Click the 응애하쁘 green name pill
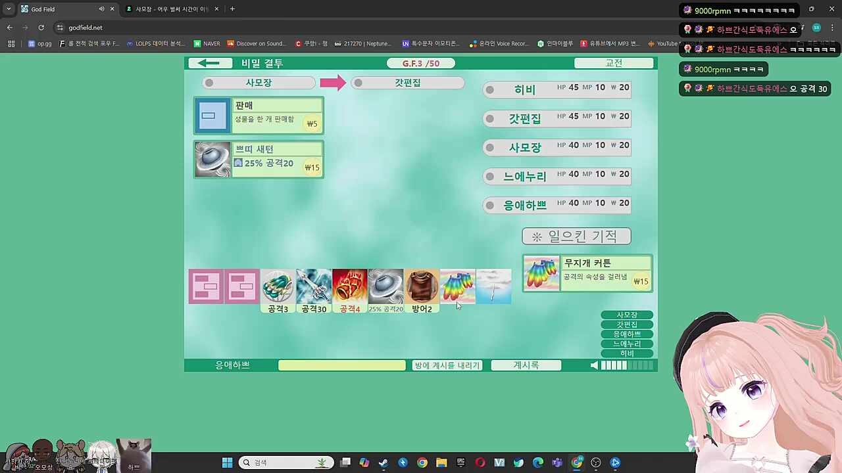 coord(627,334)
